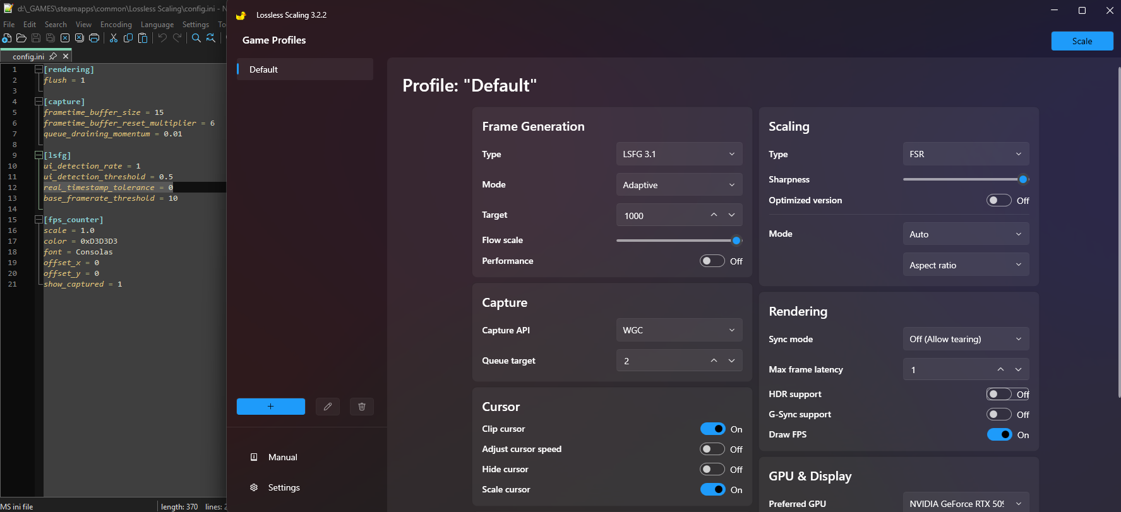Click the Close All toolbar icon in Notepad++

pyautogui.click(x=80, y=38)
